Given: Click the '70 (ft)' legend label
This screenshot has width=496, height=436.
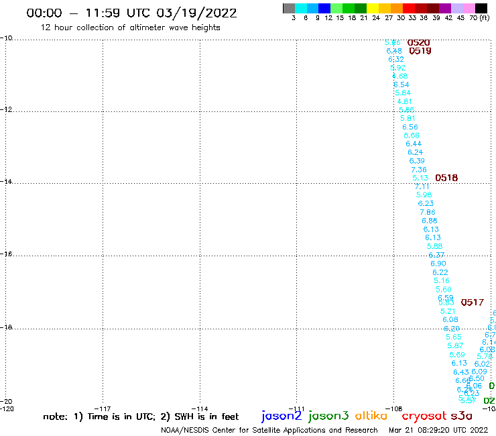Looking at the screenshot, I should click(479, 17).
